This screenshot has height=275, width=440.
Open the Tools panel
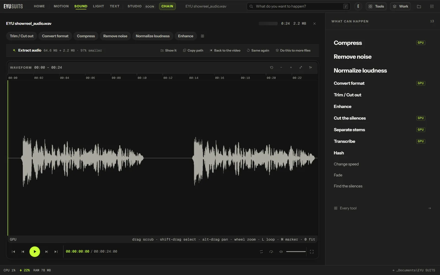(376, 6)
